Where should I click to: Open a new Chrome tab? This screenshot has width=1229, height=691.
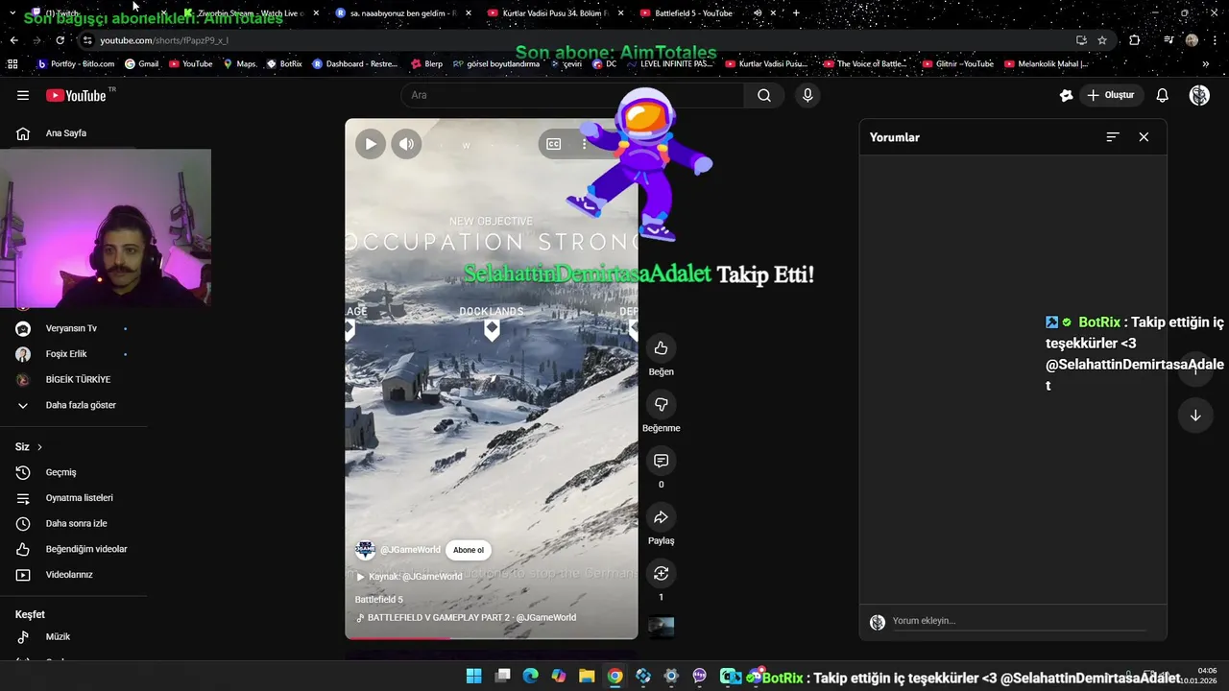click(796, 13)
